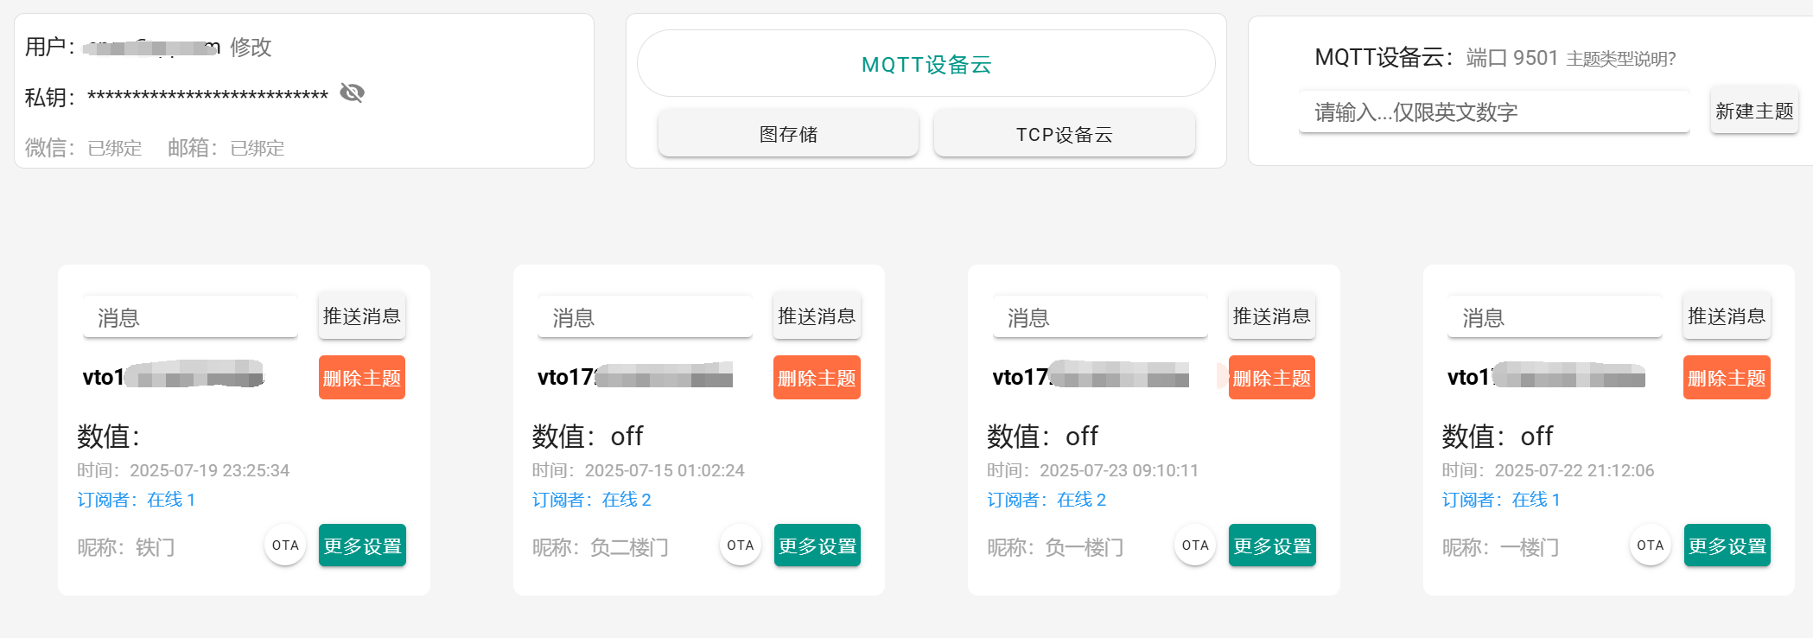Click 推送消息 on 一楼门 card
Screen dimensions: 1813x638
pyautogui.click(x=1727, y=316)
